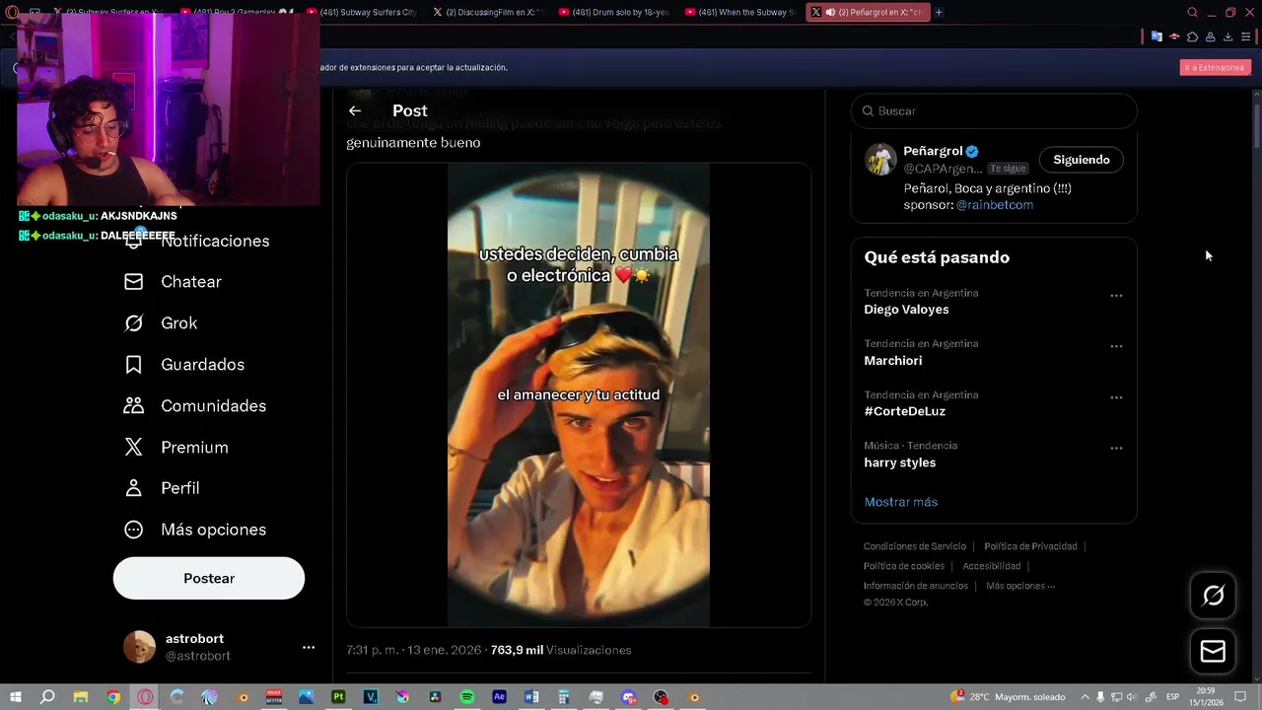1262x710 pixels.
Task: Open Accesibilidad footer link
Action: click(991, 566)
